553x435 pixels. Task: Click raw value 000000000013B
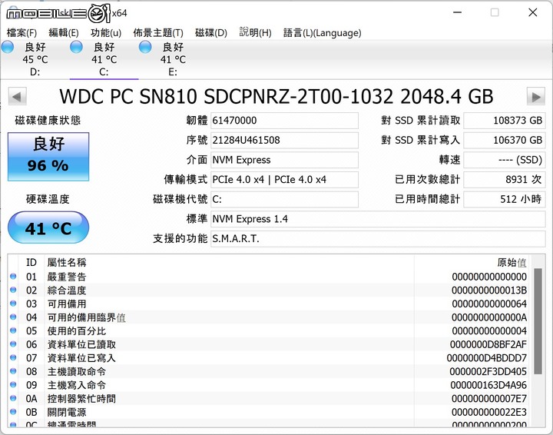click(489, 291)
